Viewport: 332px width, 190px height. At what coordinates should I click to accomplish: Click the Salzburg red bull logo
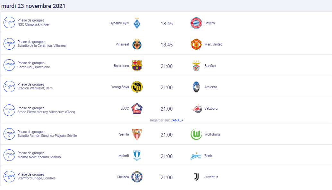tap(197, 109)
